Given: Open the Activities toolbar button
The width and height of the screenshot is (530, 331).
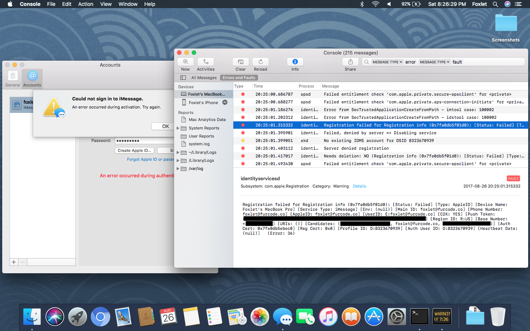Looking at the screenshot, I should tap(206, 62).
